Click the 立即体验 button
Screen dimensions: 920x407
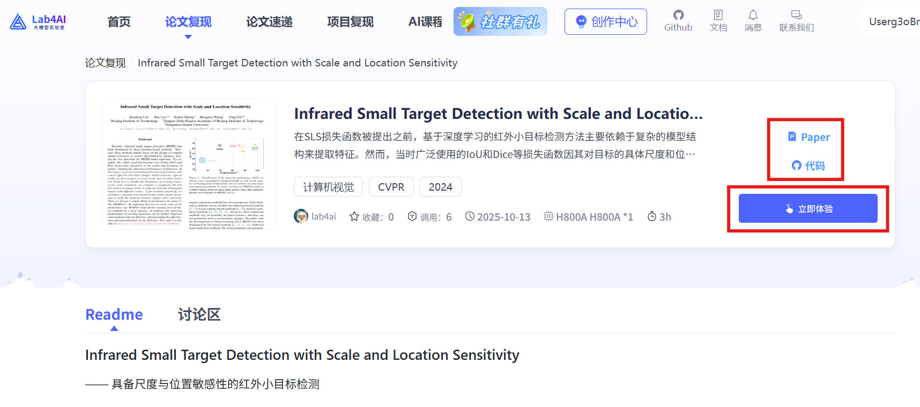pyautogui.click(x=808, y=208)
